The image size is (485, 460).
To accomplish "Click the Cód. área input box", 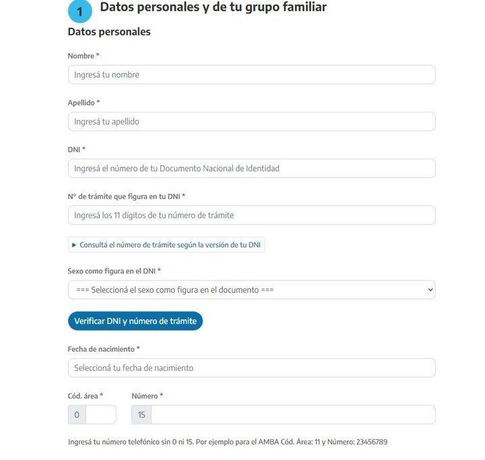I will 100,415.
